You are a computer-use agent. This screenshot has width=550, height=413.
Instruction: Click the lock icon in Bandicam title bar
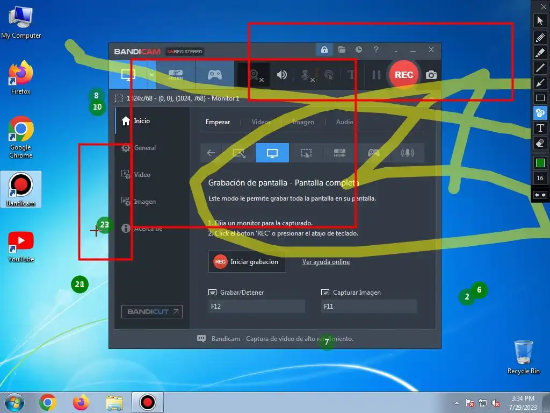(x=324, y=49)
